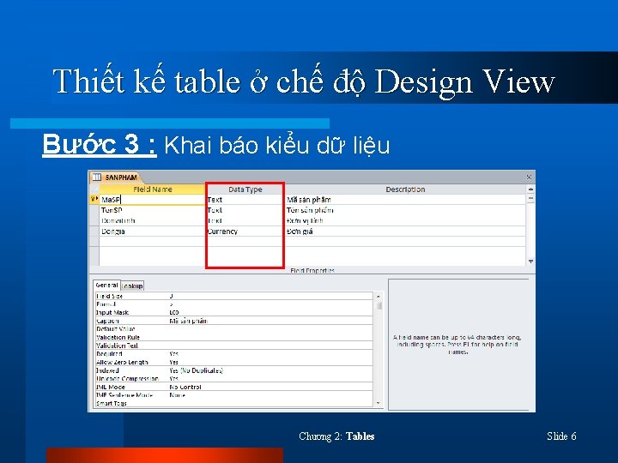Viewport: 618px width, 463px height.
Task: Click the description 'Mã sản phẩm'
Action: click(x=309, y=200)
